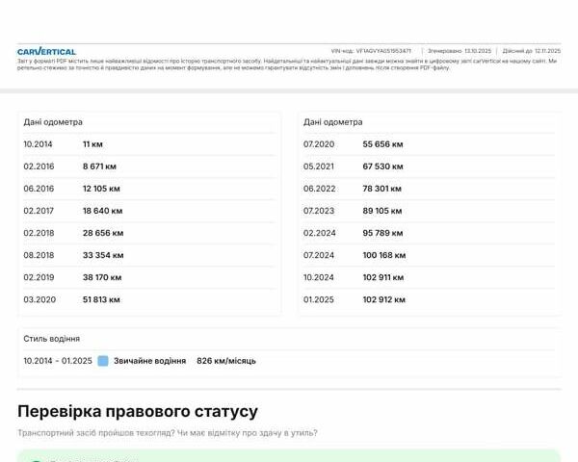Click the 826 км/місяць value
Viewport: 578px width, 462px height.
(226, 361)
